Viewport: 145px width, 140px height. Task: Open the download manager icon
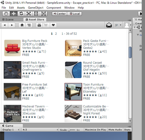click(x=39, y=25)
